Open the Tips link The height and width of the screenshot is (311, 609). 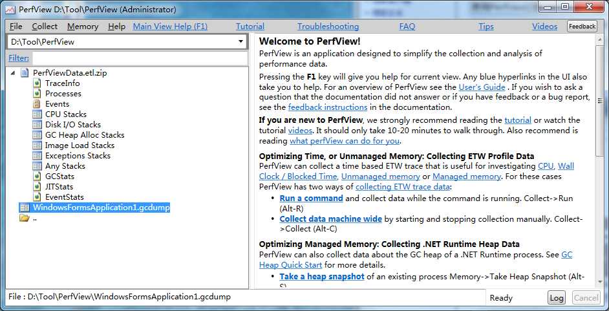[486, 27]
